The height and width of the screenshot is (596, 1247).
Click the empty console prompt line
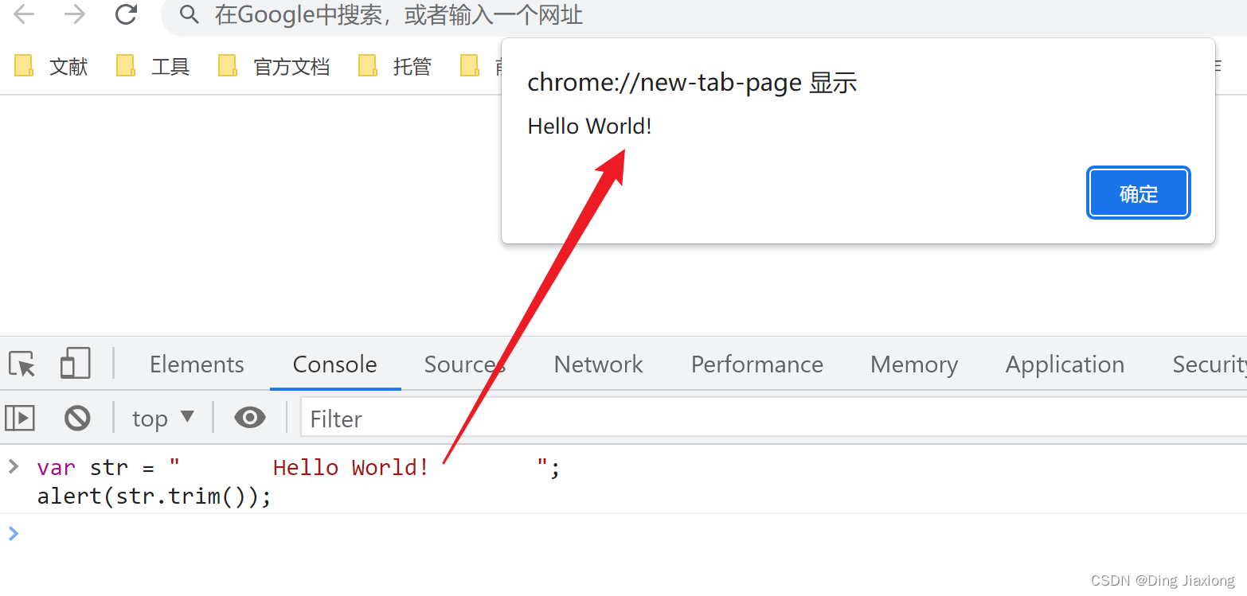coord(623,533)
